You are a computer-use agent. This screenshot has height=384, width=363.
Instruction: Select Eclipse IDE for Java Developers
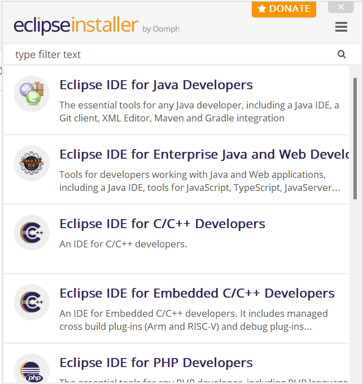[177, 100]
